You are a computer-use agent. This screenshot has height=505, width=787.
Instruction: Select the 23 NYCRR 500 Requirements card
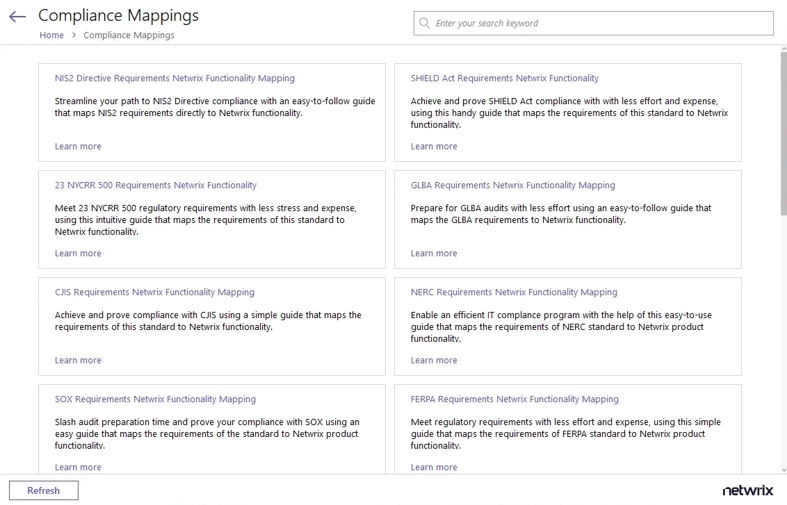156,185
